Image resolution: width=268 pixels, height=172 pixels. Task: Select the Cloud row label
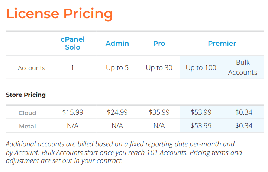click(28, 113)
